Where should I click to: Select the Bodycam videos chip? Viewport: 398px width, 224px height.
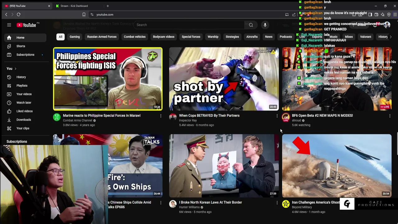click(x=164, y=37)
